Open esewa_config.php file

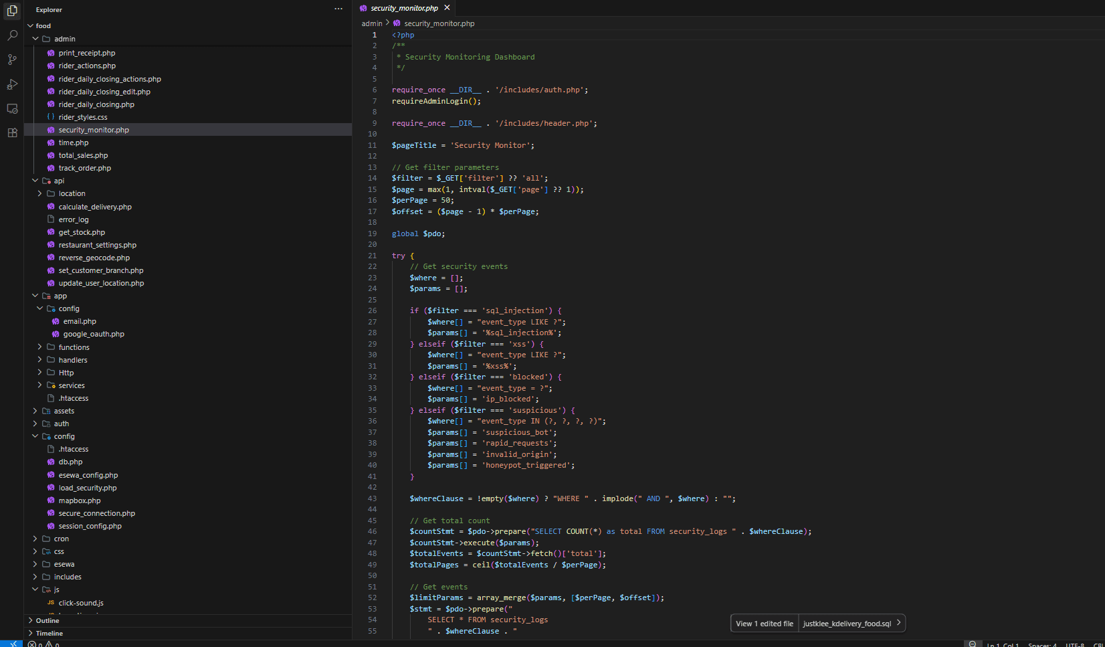tap(88, 475)
